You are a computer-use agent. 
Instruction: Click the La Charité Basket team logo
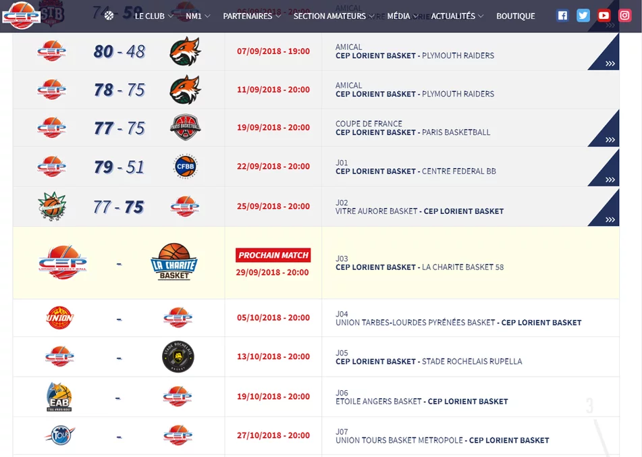coord(173,262)
